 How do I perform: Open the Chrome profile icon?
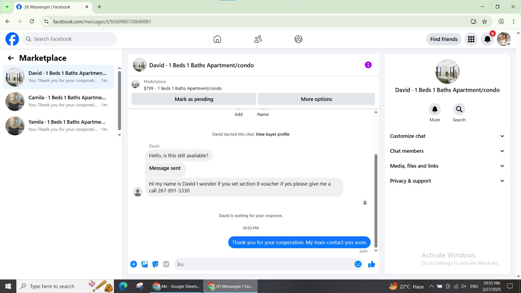[x=501, y=21]
